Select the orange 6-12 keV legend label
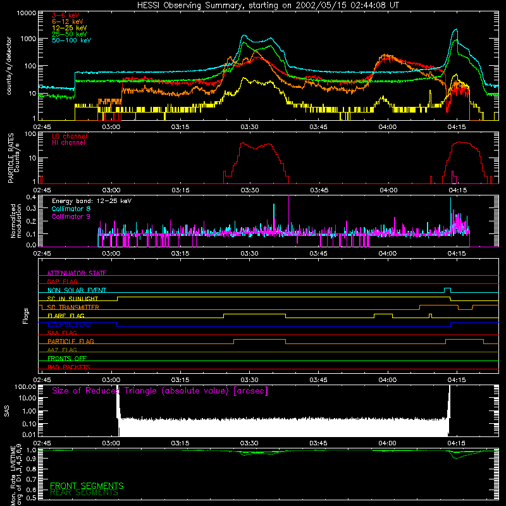 68,22
